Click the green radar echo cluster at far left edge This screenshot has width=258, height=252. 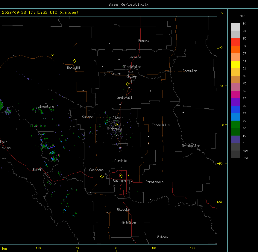[x=1, y=105]
